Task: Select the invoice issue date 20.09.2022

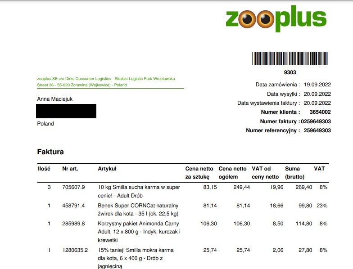Action: point(317,103)
